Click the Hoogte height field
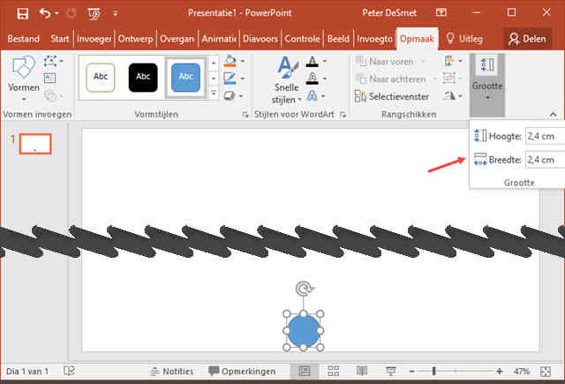 pos(546,136)
